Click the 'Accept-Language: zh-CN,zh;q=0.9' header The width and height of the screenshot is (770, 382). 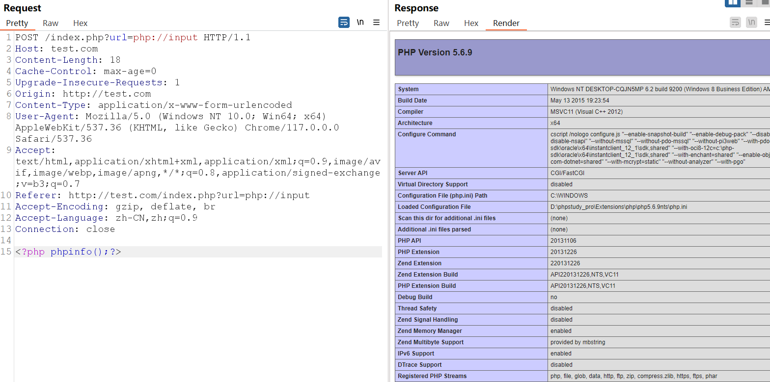click(x=107, y=218)
